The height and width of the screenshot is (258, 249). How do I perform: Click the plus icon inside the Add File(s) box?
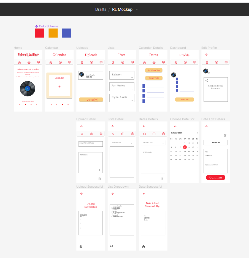click(99, 170)
